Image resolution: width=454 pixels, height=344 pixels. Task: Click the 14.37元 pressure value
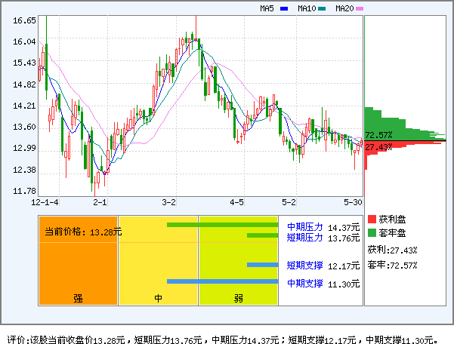344,228
